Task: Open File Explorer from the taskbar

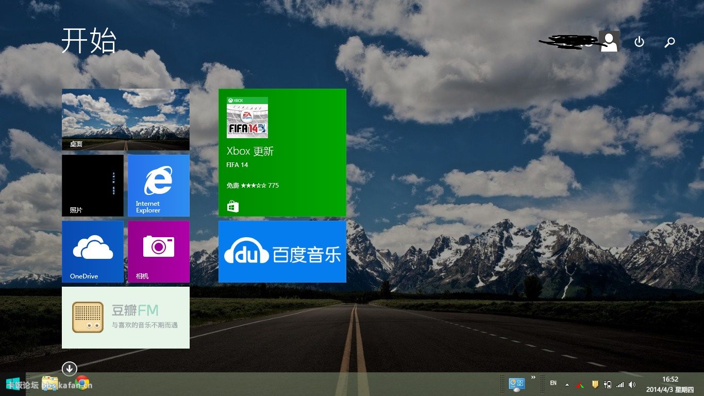Action: (50, 383)
